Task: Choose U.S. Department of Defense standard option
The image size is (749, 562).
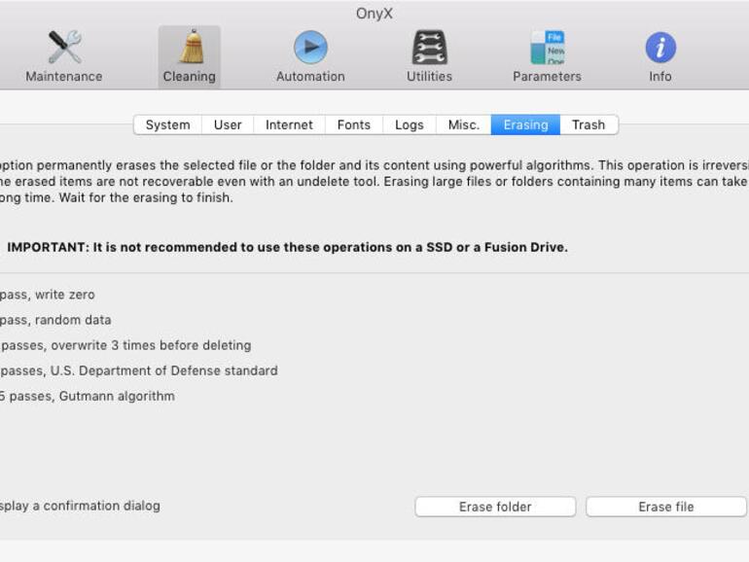Action: (139, 370)
